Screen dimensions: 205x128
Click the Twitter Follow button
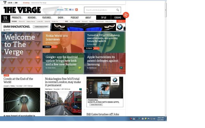click(x=60, y=10)
